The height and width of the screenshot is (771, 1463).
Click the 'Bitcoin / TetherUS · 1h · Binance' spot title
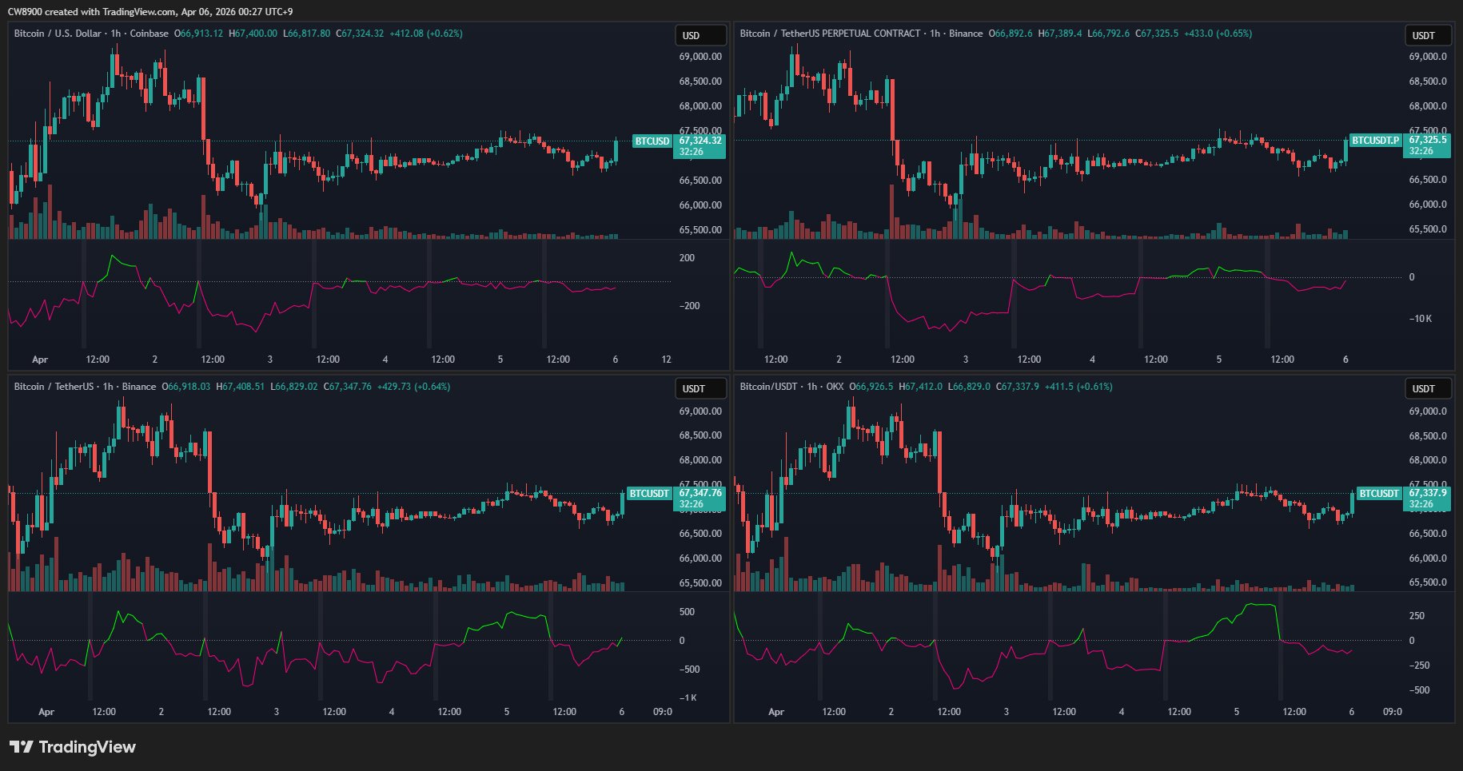[85, 387]
